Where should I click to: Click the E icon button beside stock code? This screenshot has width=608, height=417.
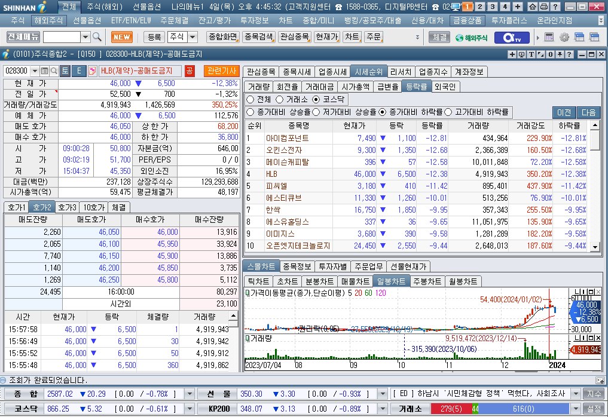(79, 71)
